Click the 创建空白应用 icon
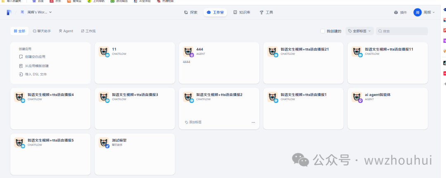The image size is (446, 178). pos(21,57)
